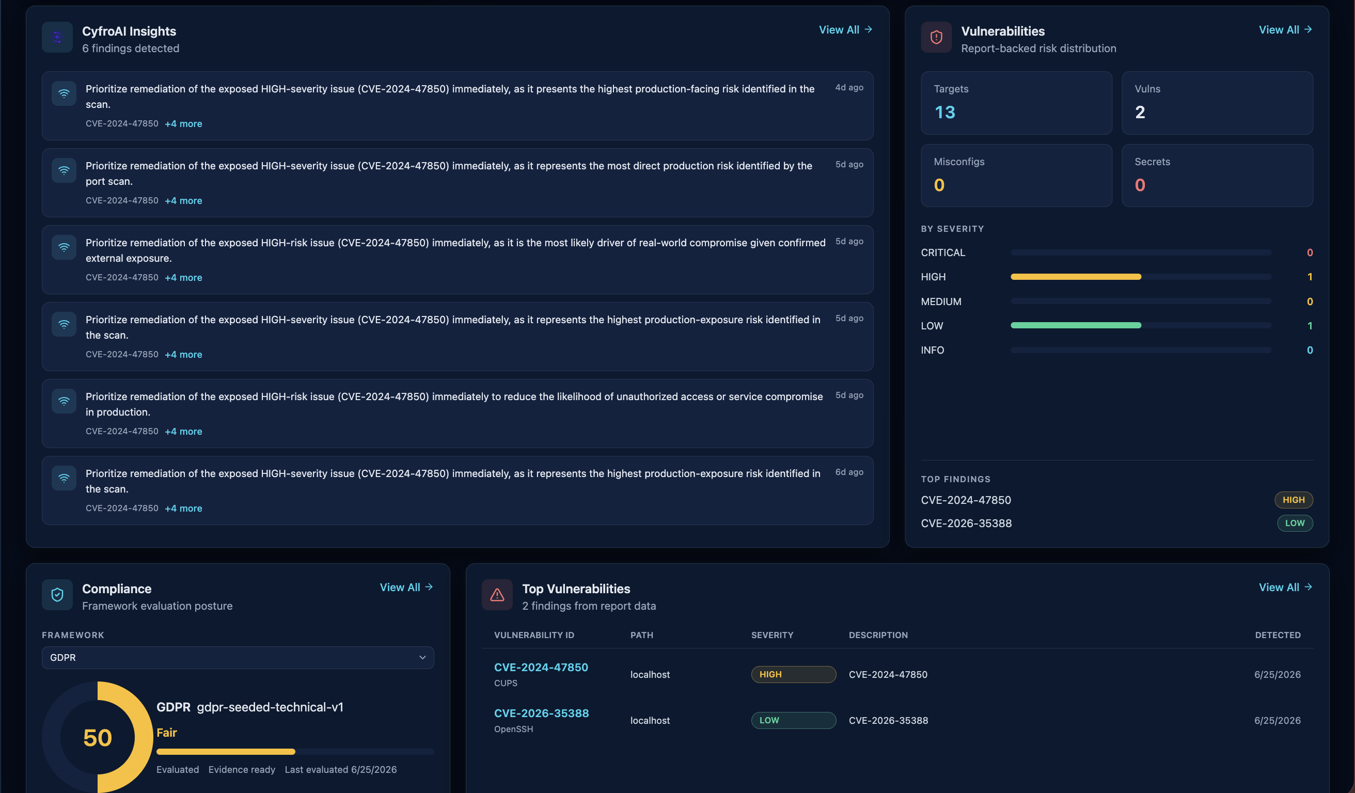The width and height of the screenshot is (1355, 793).
Task: Click the Top Vulnerabilities warning triangle icon
Action: [x=497, y=595]
